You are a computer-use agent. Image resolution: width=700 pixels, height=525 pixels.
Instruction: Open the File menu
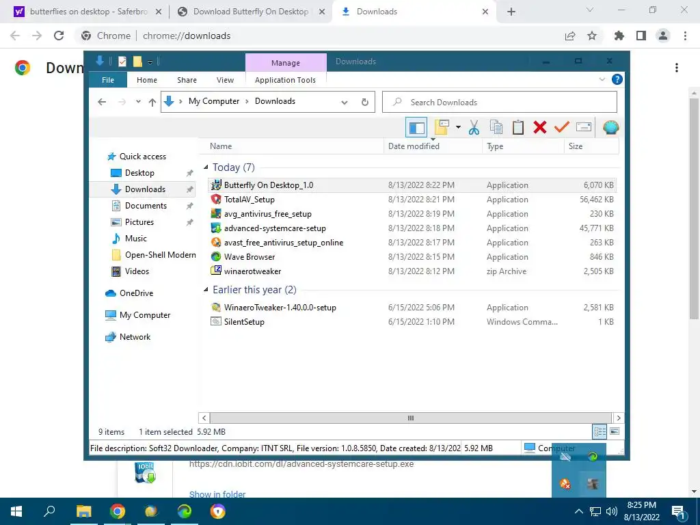coord(107,80)
